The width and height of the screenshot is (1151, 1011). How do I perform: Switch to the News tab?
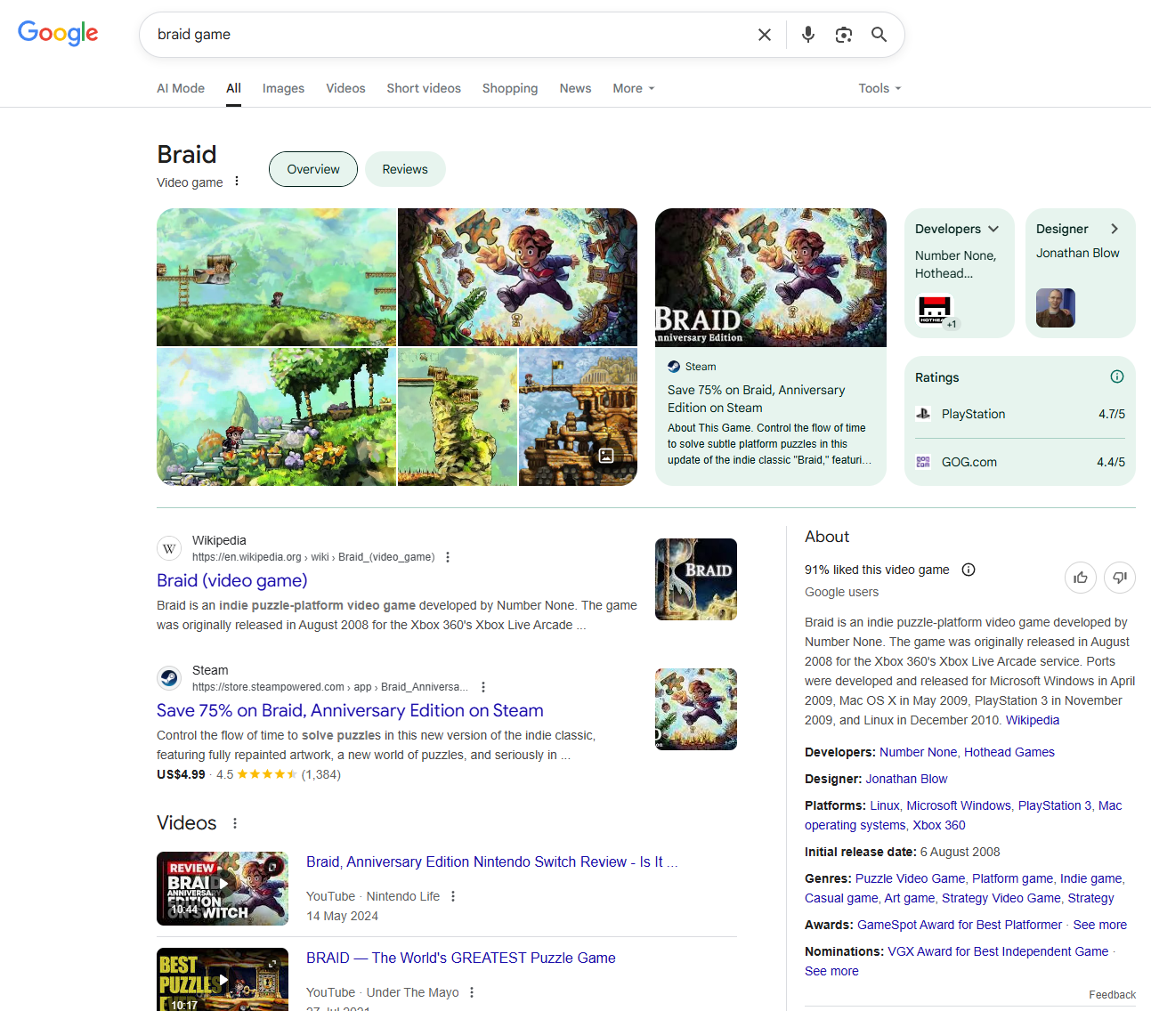[x=575, y=88]
